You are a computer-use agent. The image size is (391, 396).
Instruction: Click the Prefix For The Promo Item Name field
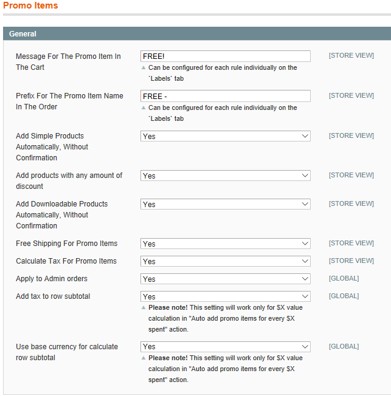pos(225,96)
